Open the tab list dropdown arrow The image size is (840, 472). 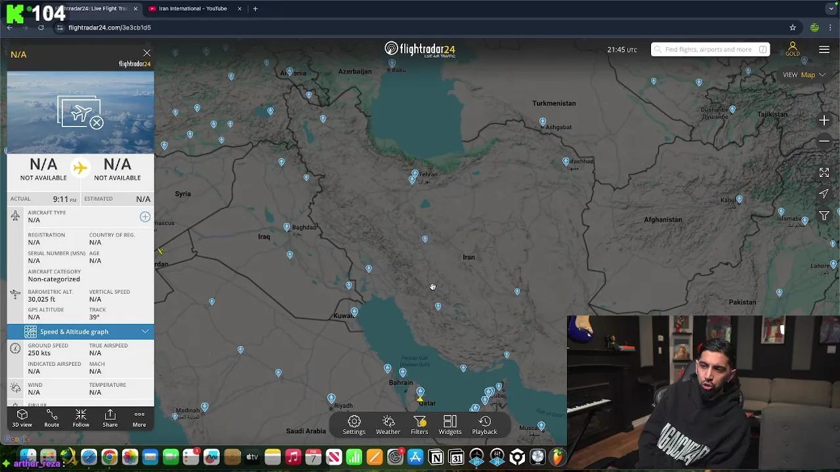tap(831, 9)
